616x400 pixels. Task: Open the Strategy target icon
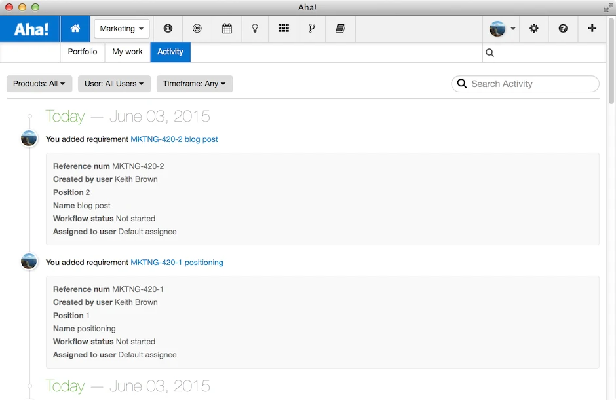197,28
